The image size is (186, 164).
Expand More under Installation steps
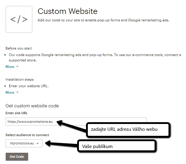pos(12,92)
